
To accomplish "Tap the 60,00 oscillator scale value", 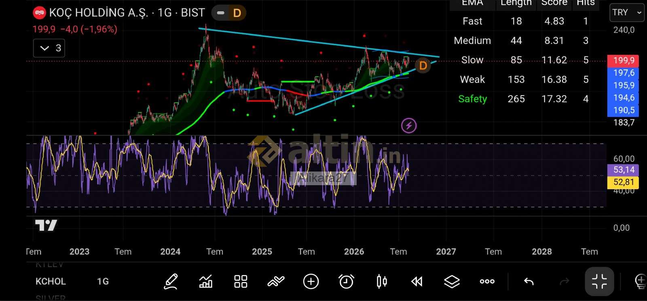I will click(624, 159).
